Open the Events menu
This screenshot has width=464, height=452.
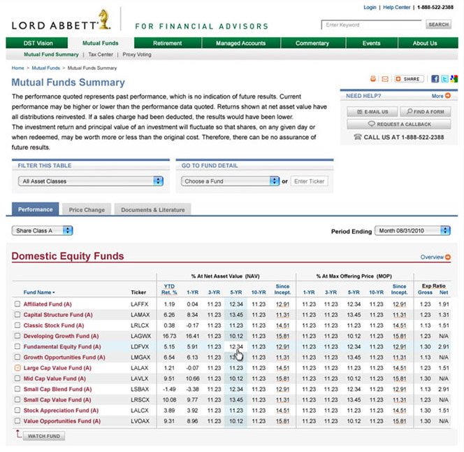[372, 43]
